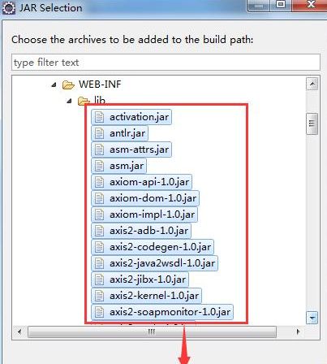Click the file icon beside axiom-api-1.0.jar
This screenshot has width=327, height=364.
(x=99, y=182)
